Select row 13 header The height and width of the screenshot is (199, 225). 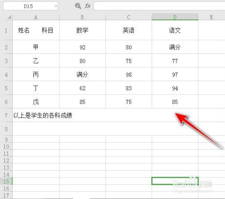[x=6, y=167]
